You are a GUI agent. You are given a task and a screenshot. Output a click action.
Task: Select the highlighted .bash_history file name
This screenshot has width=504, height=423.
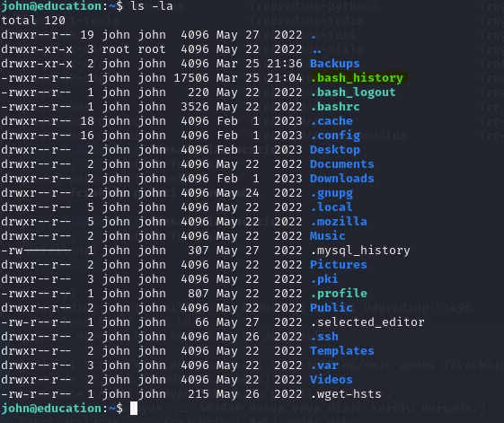(357, 78)
